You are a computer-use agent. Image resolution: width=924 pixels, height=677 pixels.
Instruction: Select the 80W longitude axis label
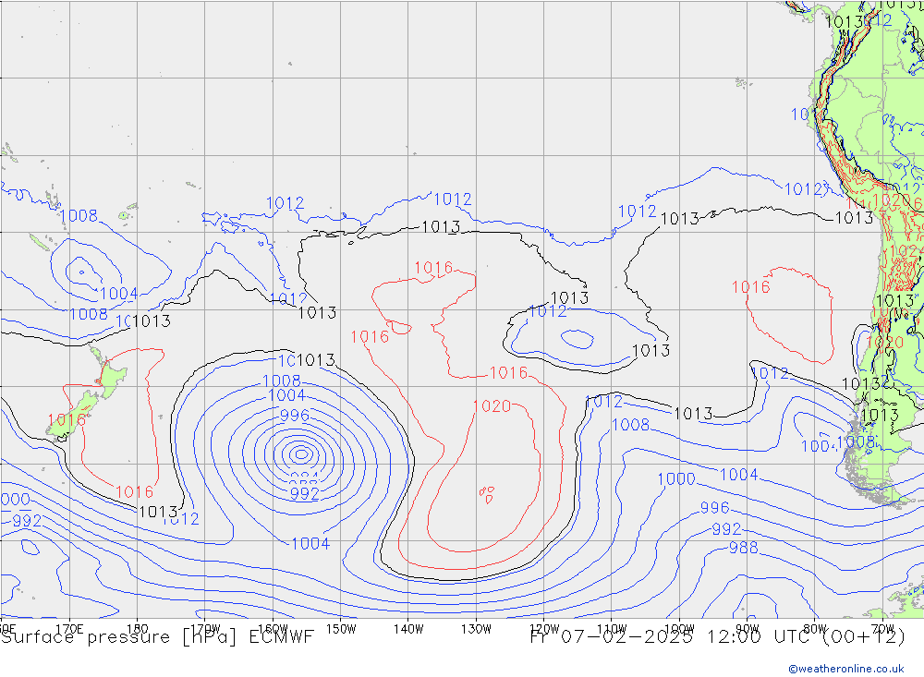click(815, 629)
